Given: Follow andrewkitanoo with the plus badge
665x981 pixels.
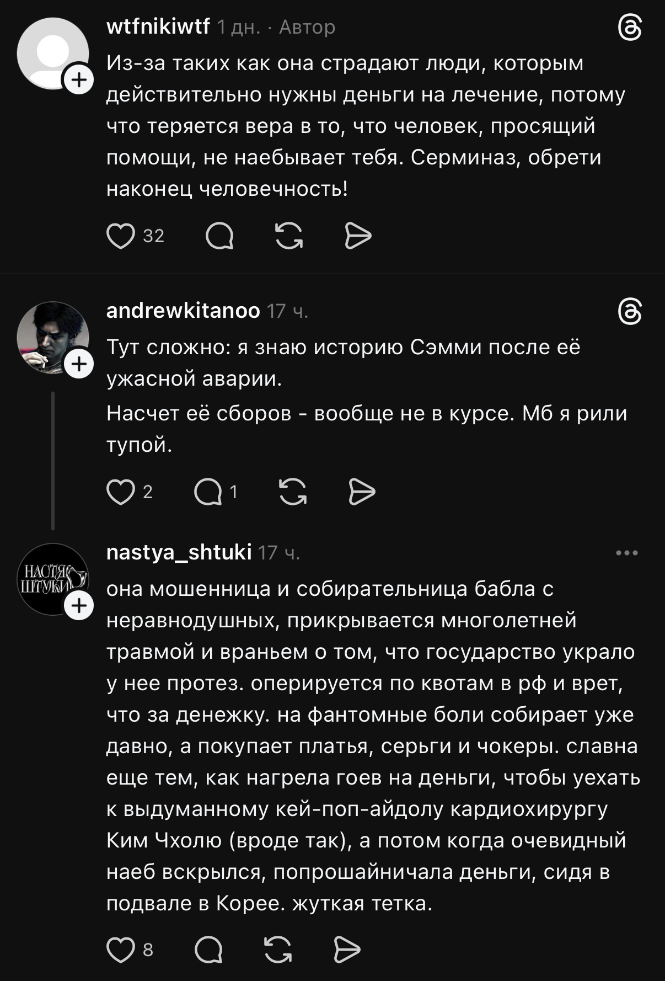Looking at the screenshot, I should click(x=79, y=364).
